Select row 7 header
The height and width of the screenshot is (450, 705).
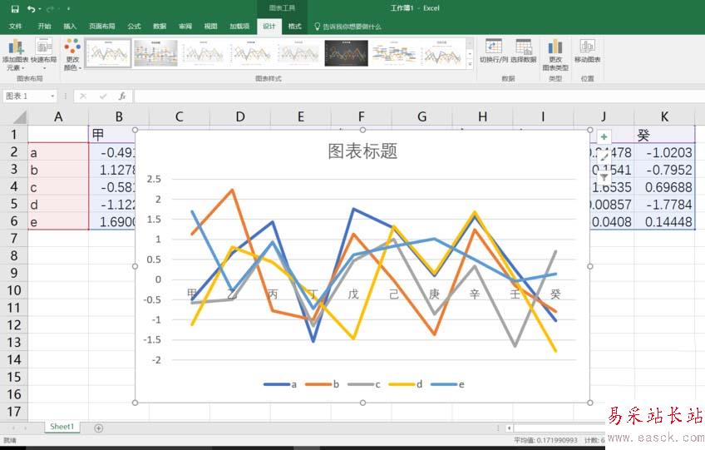tap(14, 239)
